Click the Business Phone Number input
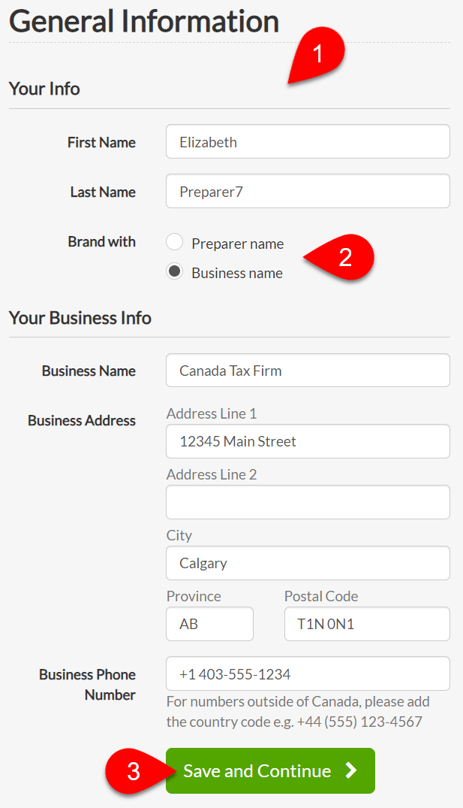 tap(308, 673)
